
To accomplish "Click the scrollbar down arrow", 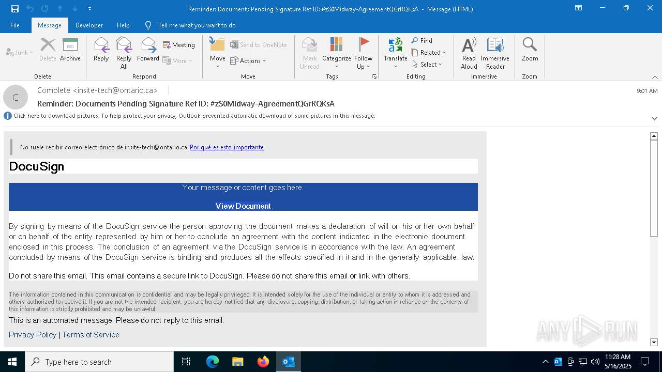I will (x=654, y=342).
